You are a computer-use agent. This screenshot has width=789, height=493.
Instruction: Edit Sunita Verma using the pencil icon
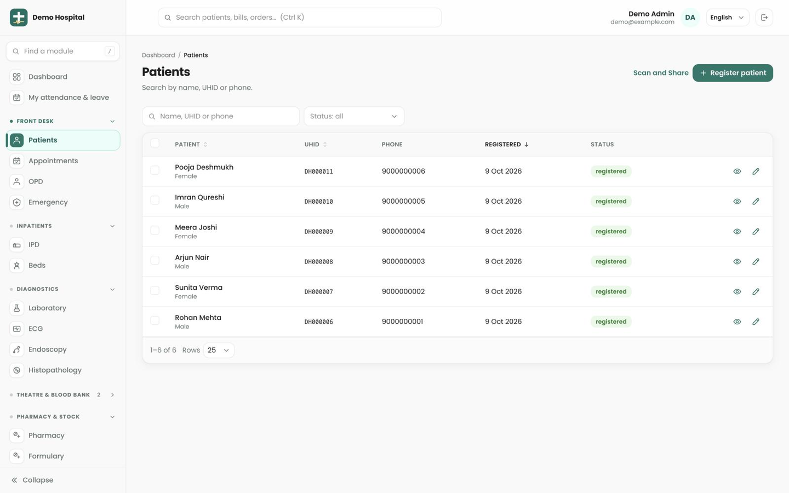coord(756,292)
